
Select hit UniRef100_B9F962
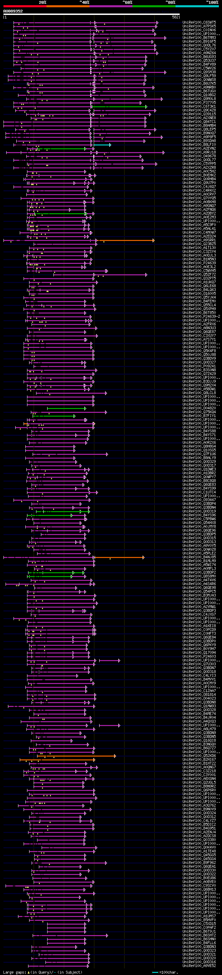click(199, 862)
